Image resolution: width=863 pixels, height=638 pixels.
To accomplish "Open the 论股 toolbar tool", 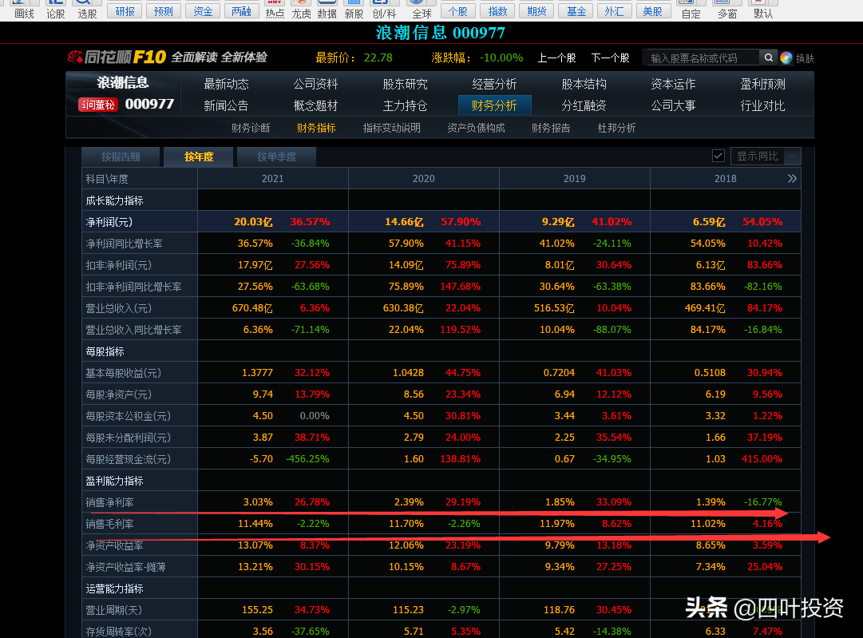I will click(56, 9).
